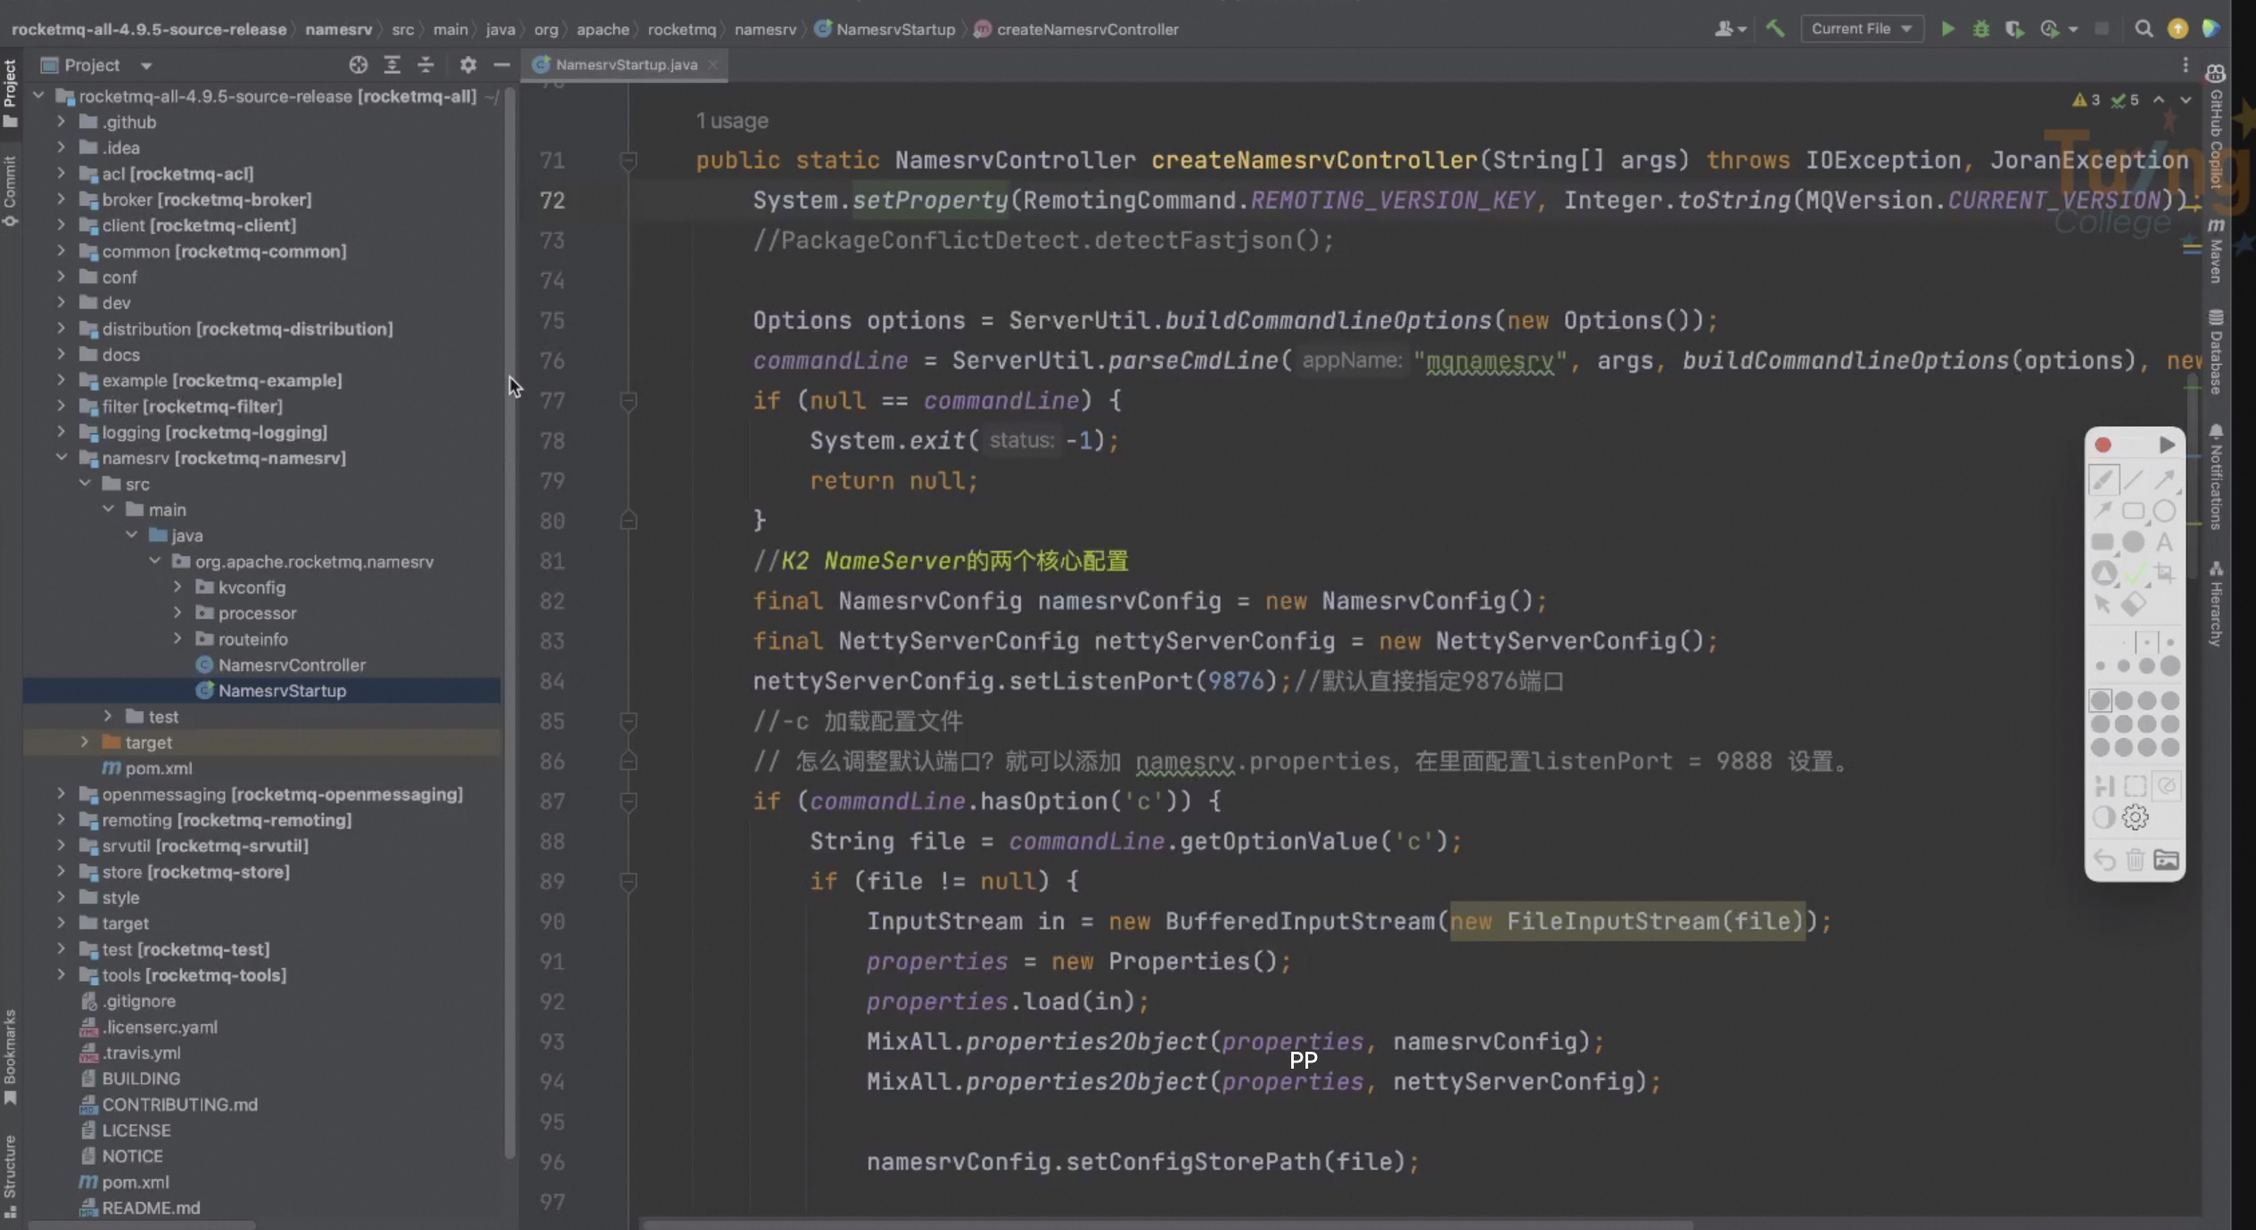Screen dimensions: 2256x1230
Task: Expand the broker [rocketmq-broker] module
Action: pyautogui.click(x=62, y=199)
